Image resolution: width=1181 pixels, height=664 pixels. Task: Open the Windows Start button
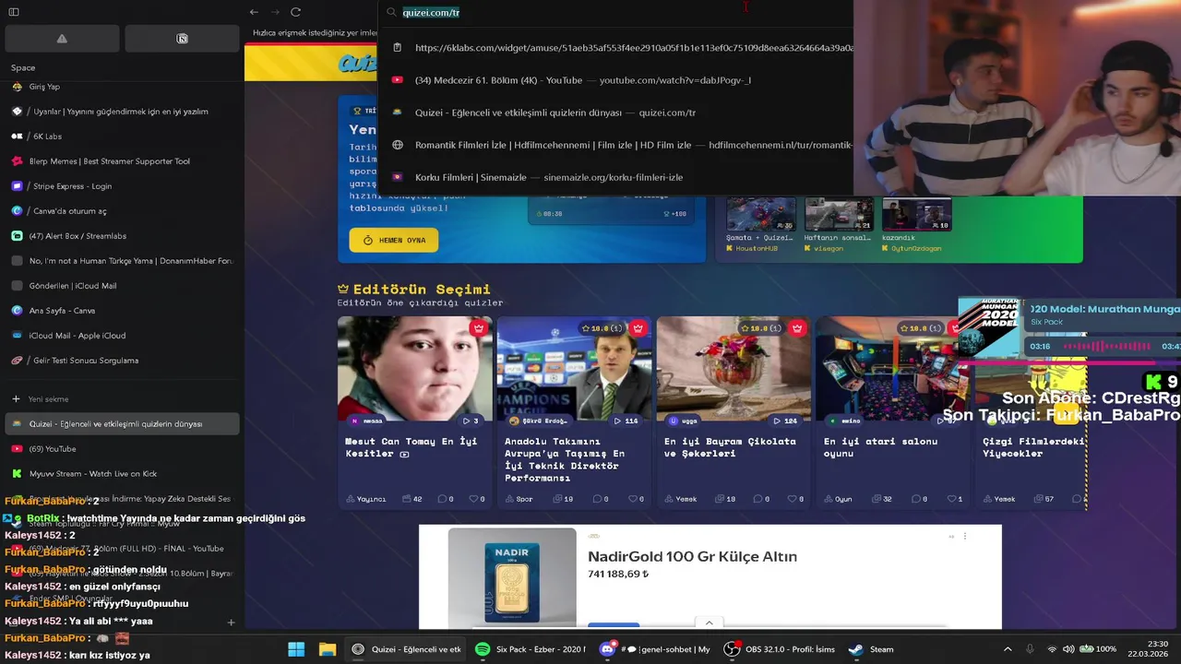296,649
